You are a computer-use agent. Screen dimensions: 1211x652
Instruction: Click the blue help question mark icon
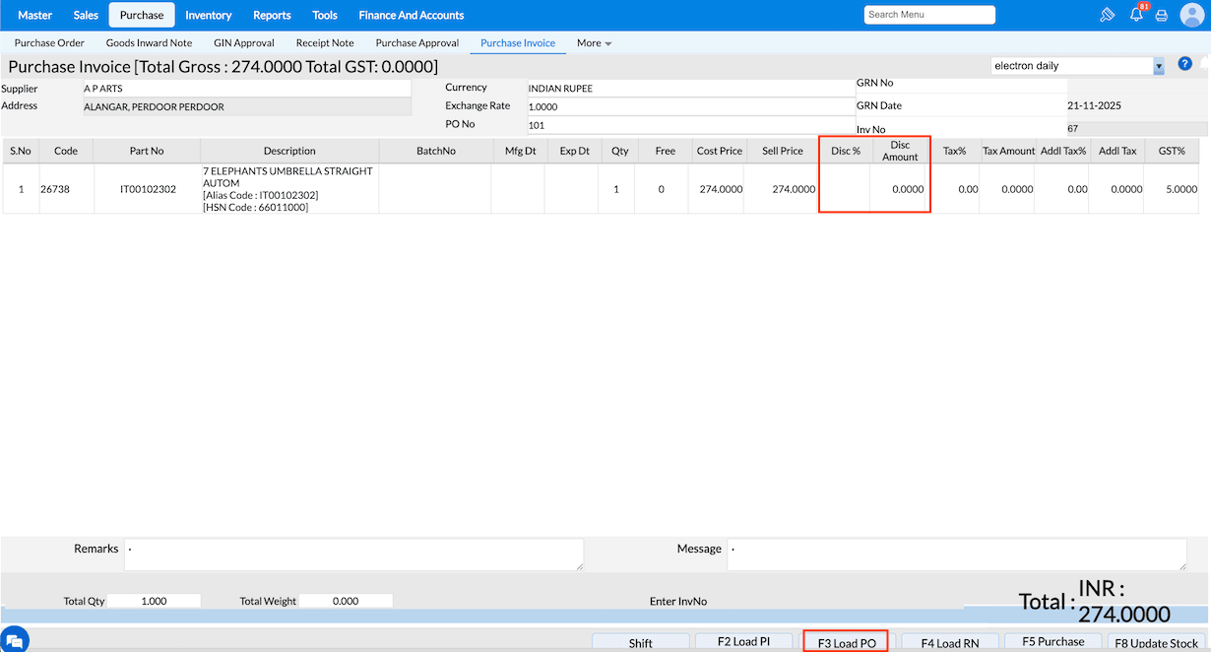1185,64
